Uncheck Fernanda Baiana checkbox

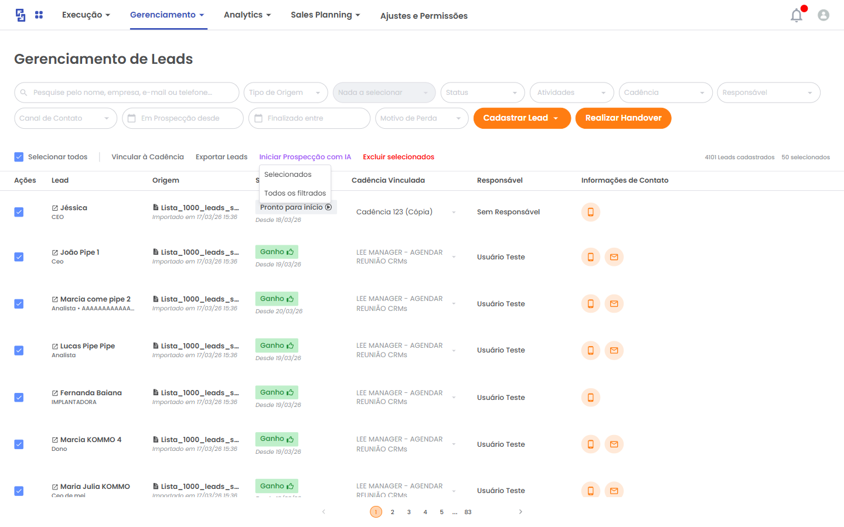(x=19, y=398)
